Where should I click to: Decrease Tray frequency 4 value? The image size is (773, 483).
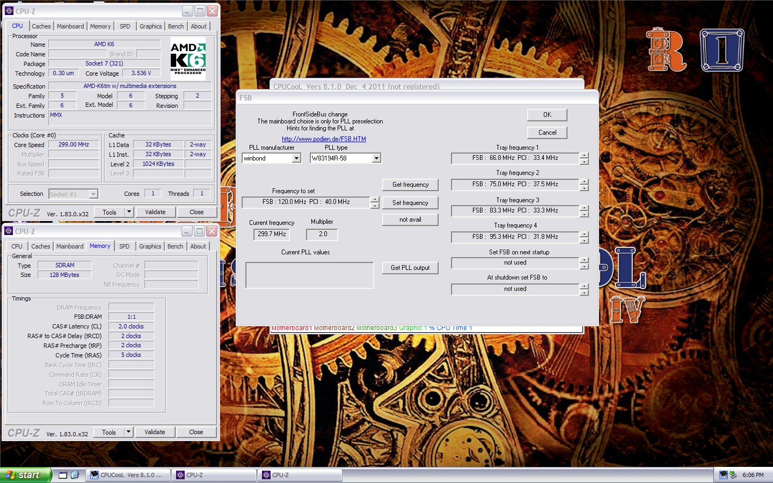584,240
